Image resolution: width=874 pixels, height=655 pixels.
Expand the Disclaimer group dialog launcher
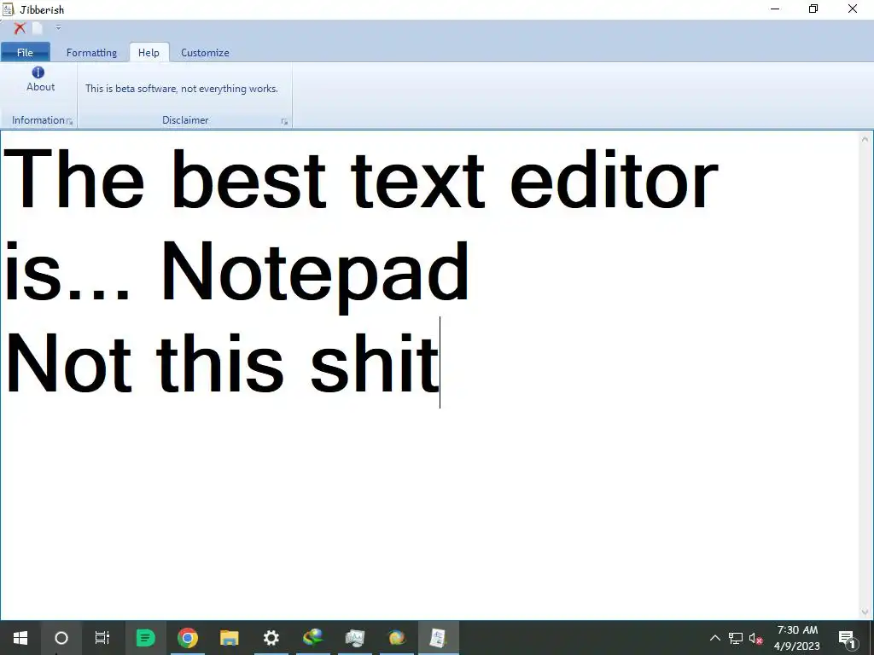284,121
